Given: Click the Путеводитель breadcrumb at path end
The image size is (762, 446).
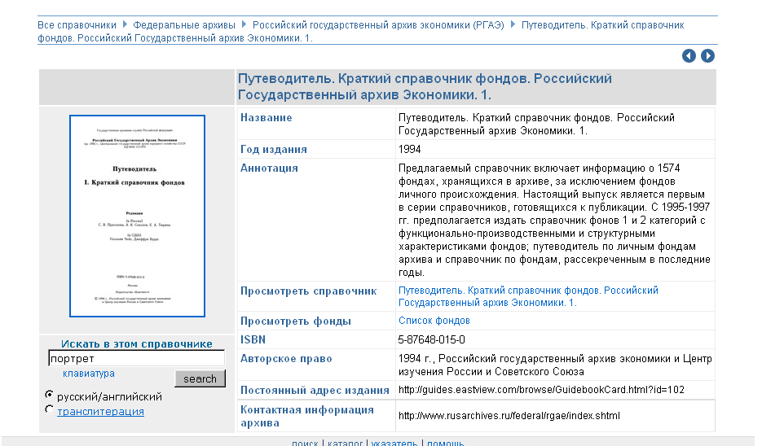Looking at the screenshot, I should point(601,25).
